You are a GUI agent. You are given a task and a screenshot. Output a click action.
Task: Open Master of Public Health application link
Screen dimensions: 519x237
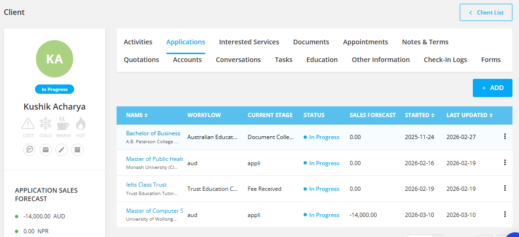click(x=154, y=159)
